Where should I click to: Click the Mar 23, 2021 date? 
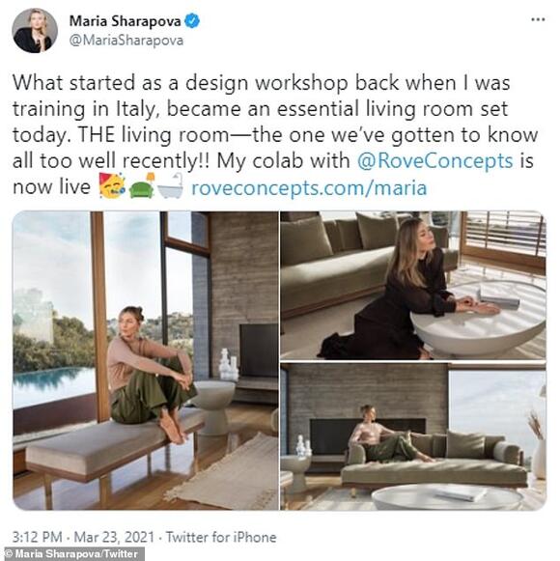(114, 538)
